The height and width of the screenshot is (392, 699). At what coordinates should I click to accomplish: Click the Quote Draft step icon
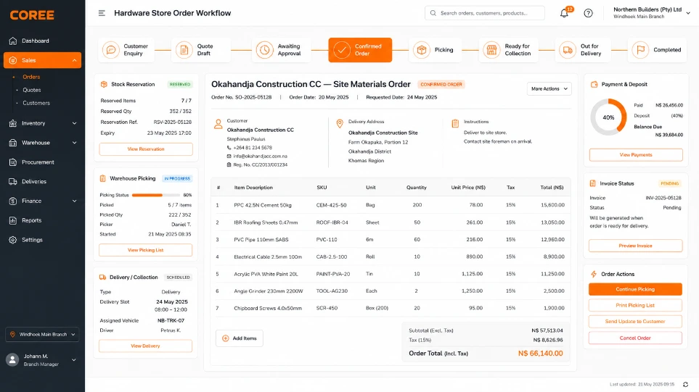click(184, 50)
